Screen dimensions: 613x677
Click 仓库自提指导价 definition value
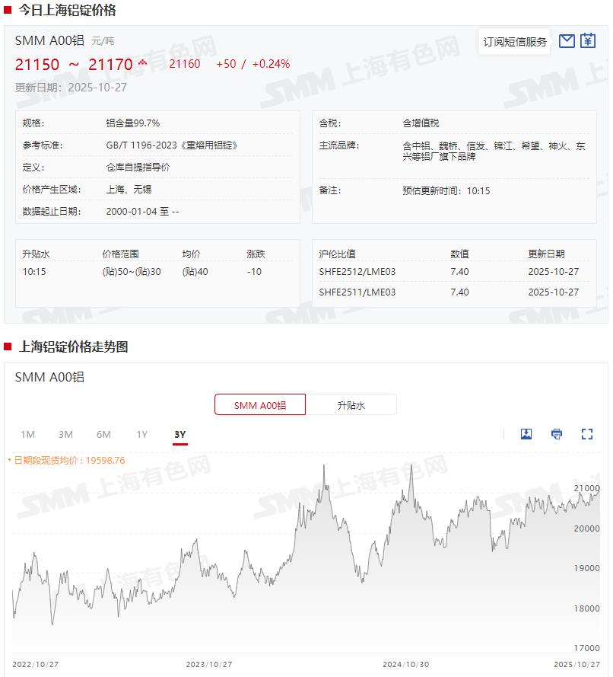click(138, 167)
